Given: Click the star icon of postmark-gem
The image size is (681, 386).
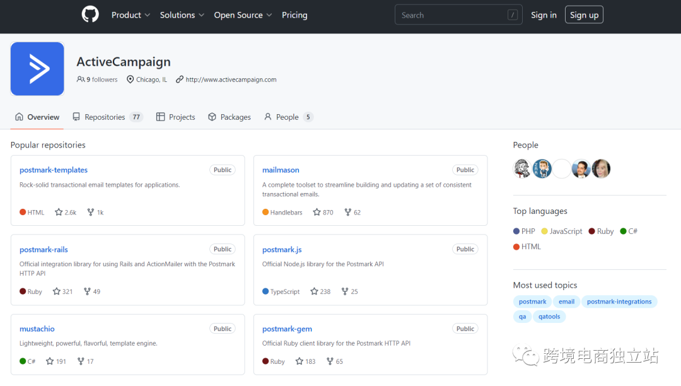Looking at the screenshot, I should 300,361.
